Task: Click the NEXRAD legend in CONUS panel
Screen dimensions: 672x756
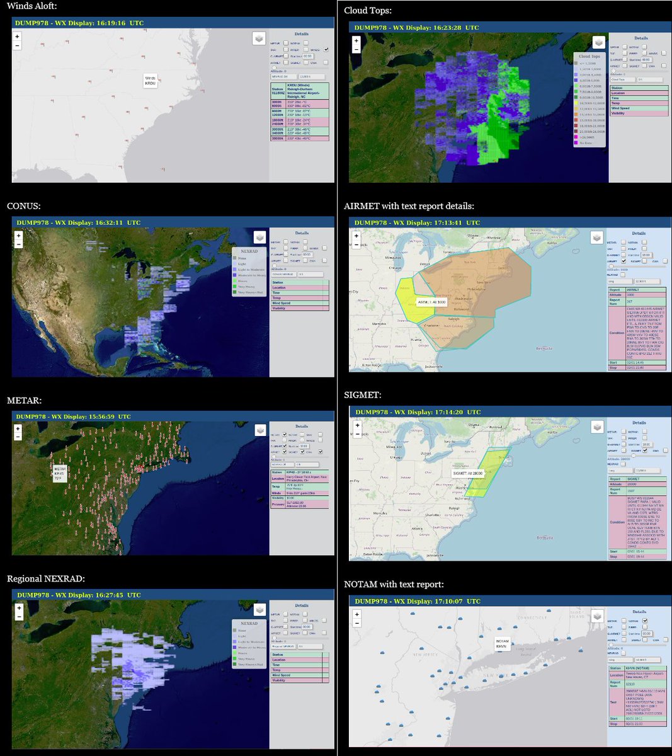Action: pos(249,272)
